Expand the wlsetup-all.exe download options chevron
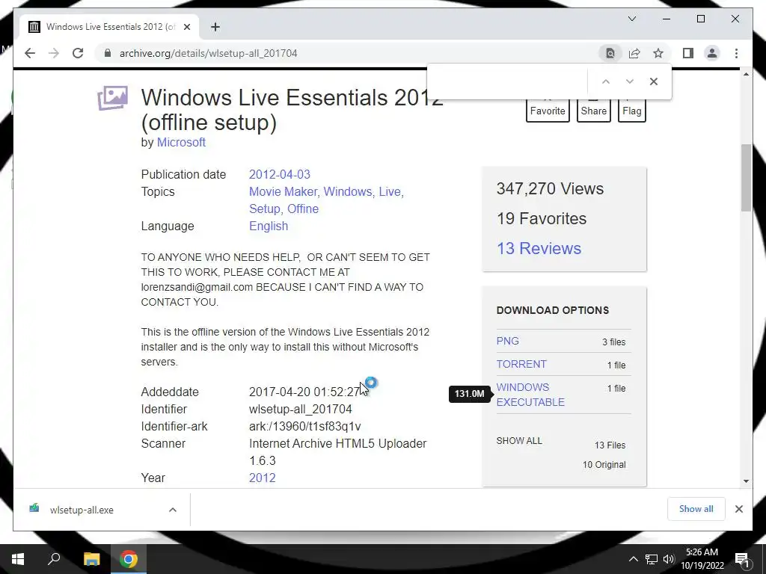 (x=173, y=510)
